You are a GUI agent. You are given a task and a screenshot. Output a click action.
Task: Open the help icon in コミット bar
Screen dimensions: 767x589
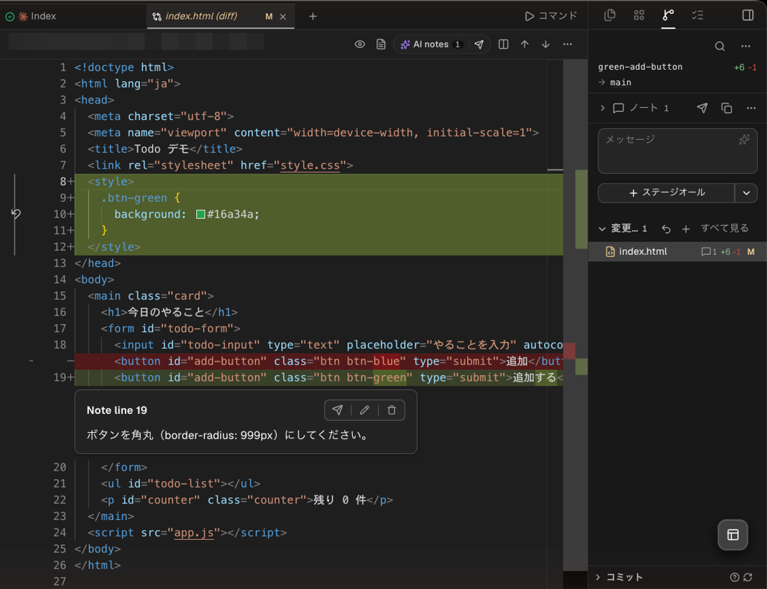[x=735, y=578]
